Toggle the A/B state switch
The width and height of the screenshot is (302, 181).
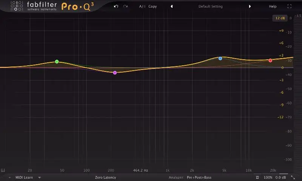[x=142, y=6]
